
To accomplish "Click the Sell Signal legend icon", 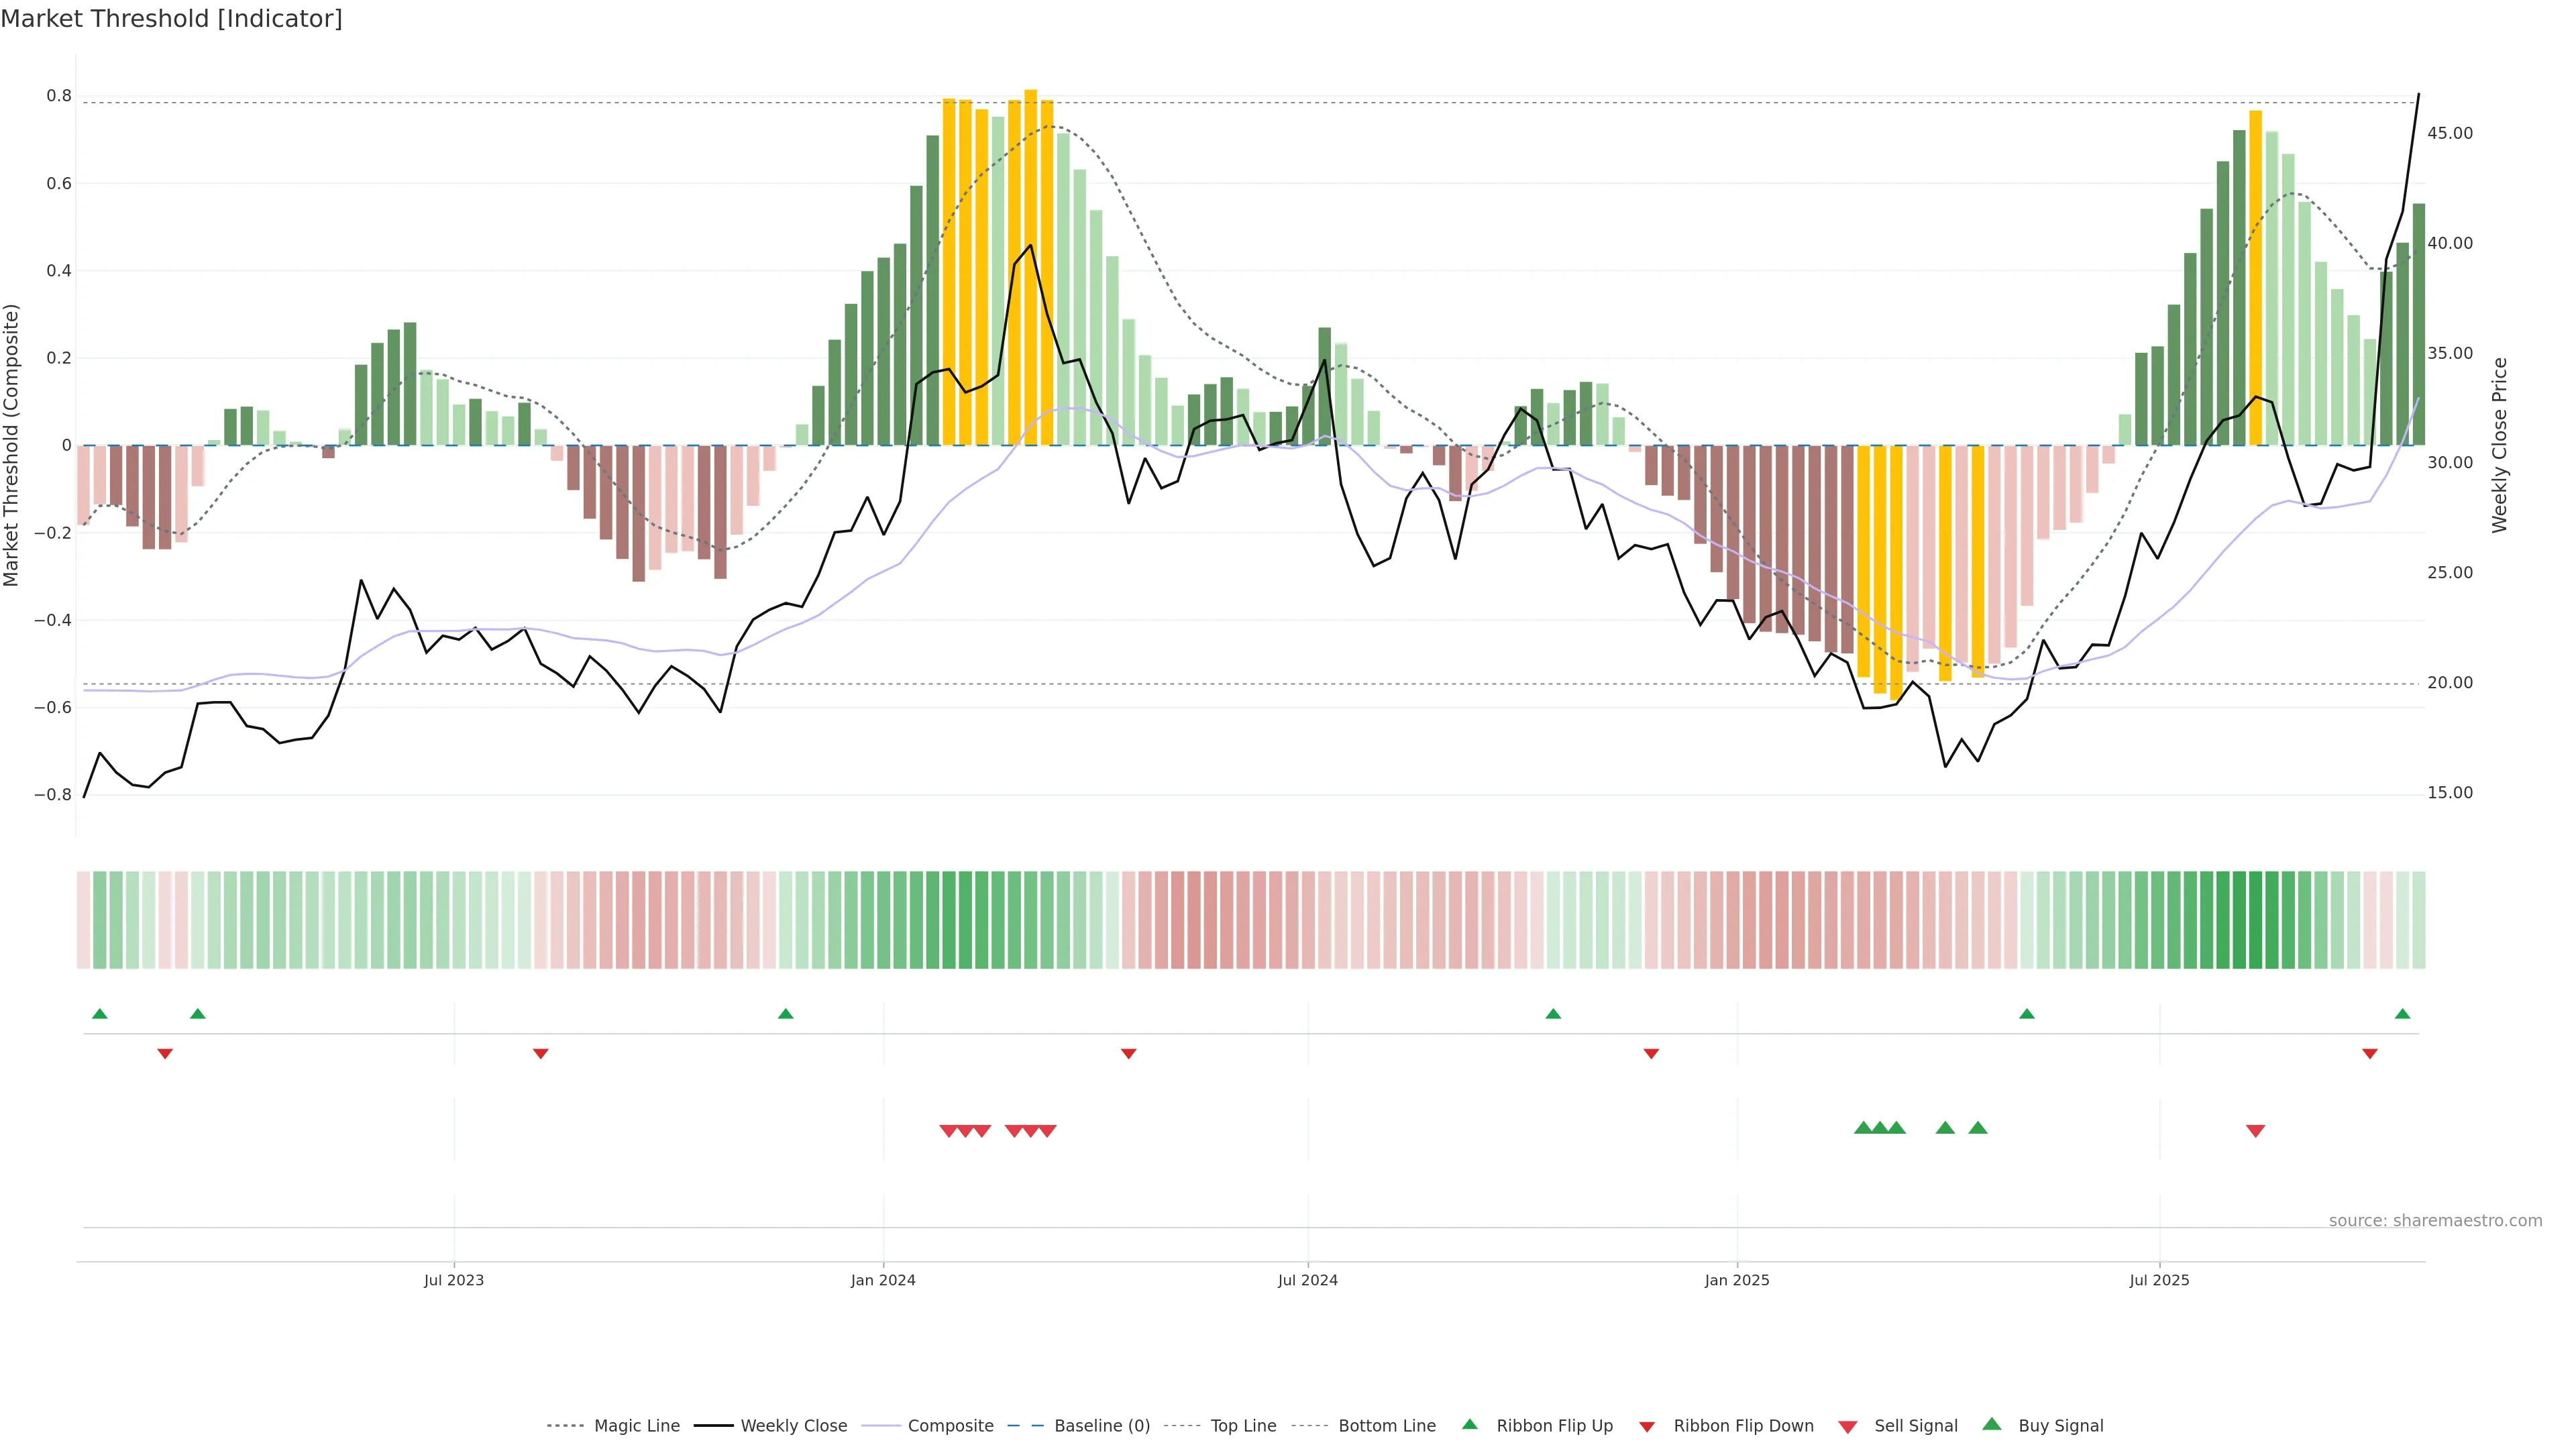I will point(1848,1427).
